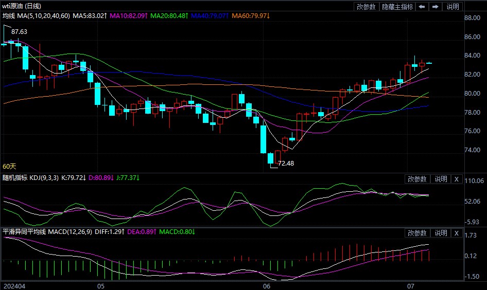Image resolution: width=487 pixels, height=290 pixels.
Task: Click the orange MA60:79.97 legend label
Action: point(251,16)
